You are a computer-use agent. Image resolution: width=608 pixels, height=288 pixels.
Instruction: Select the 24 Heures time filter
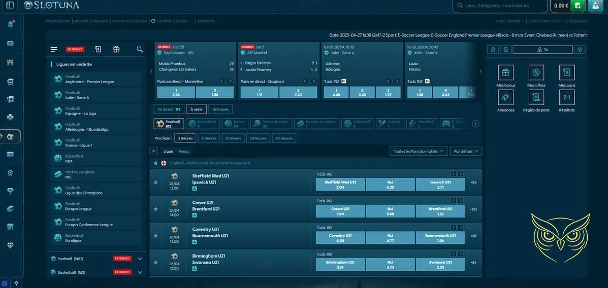(258, 138)
